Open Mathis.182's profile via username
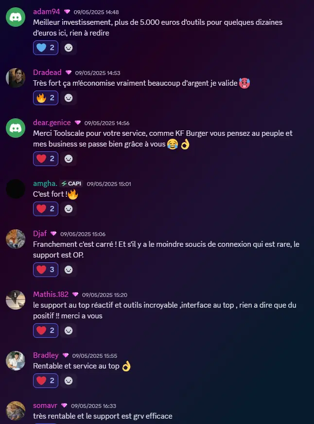Image resolution: width=314 pixels, height=424 pixels. (x=51, y=294)
